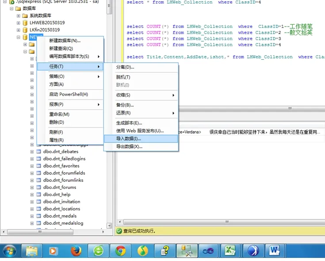Choose 新建查询(Q) menu item
The width and height of the screenshot is (325, 261).
click(70, 49)
